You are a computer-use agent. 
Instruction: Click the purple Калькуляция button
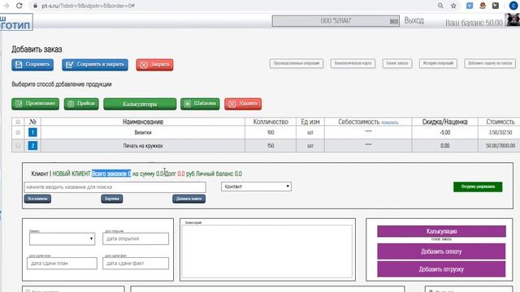pos(441,231)
